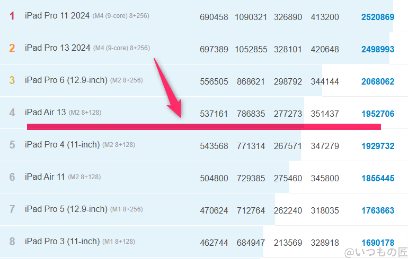Click the value 262240

point(288,210)
